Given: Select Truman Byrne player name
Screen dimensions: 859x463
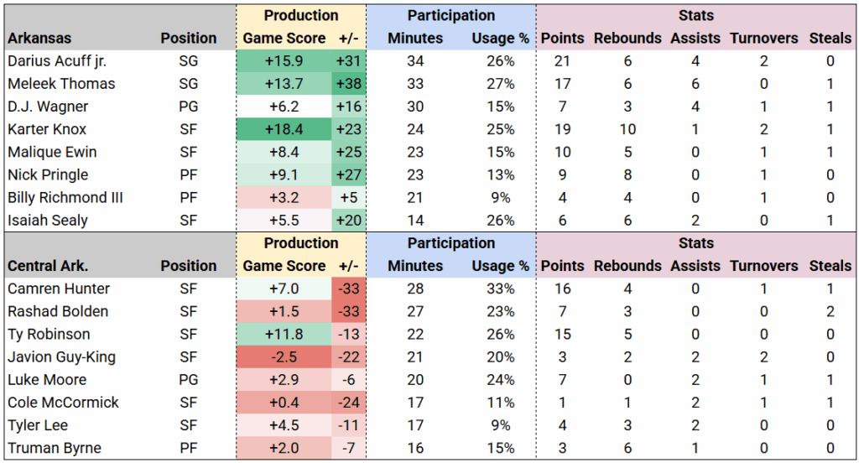Looking at the screenshot, I should [54, 448].
